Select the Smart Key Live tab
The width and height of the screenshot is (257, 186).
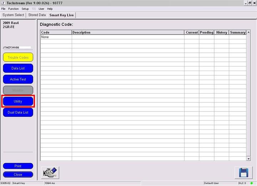tap(61, 15)
